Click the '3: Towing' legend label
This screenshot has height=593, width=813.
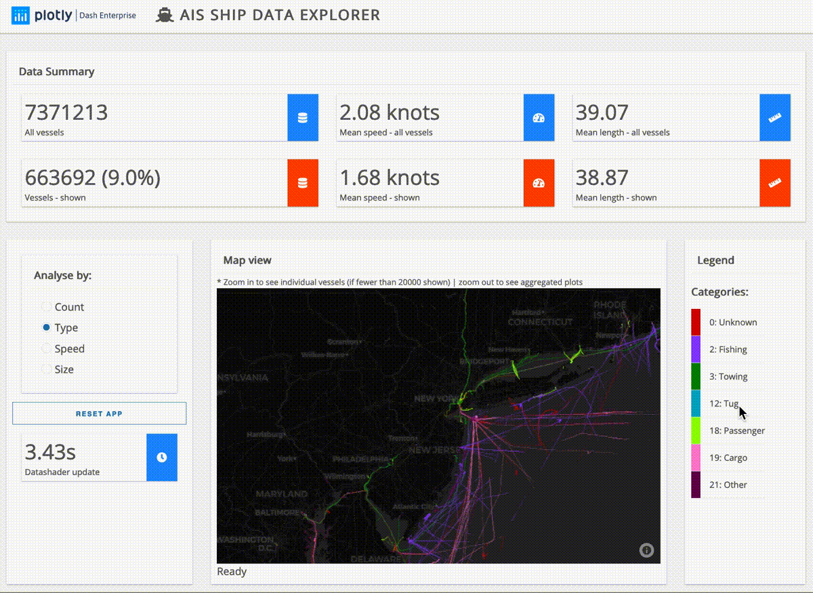(x=729, y=377)
